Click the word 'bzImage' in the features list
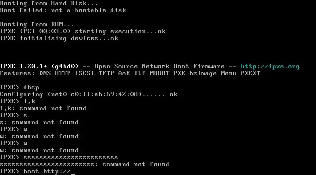Image resolution: width=316 pixels, height=175 pixels. click(203, 73)
